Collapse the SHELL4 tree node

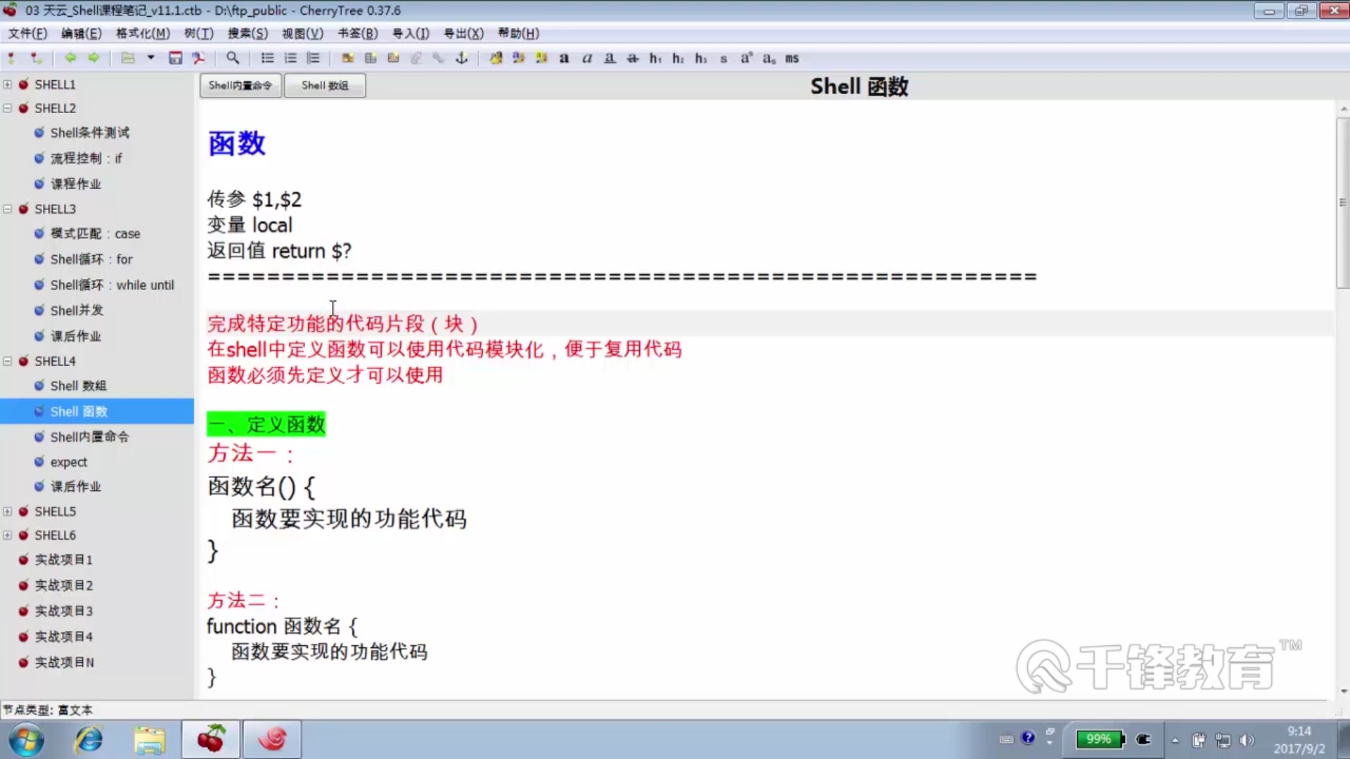click(7, 361)
